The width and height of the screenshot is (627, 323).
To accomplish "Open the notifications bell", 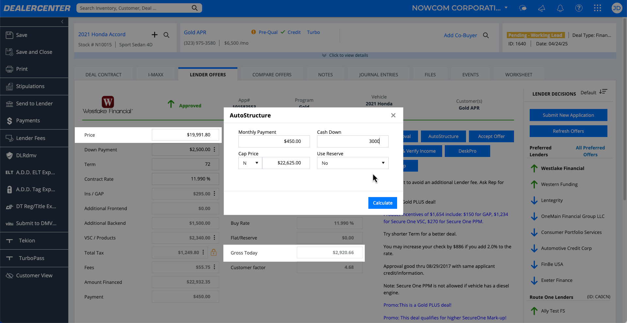I will 560,8.
